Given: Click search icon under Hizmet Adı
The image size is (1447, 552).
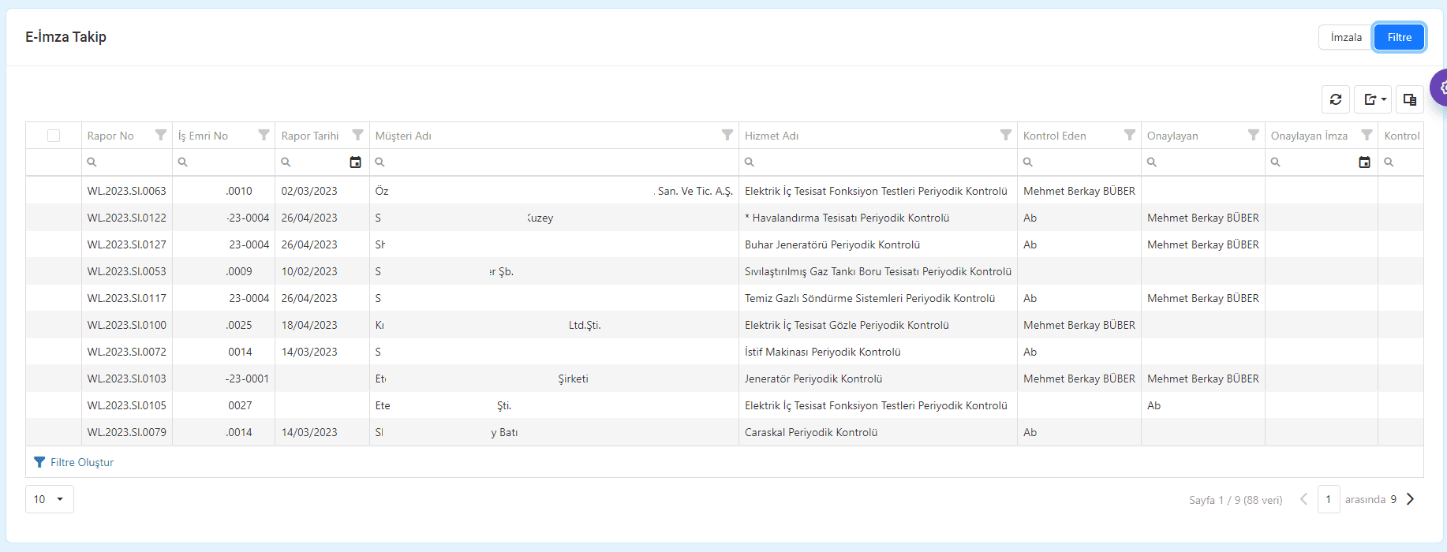Looking at the screenshot, I should (750, 162).
